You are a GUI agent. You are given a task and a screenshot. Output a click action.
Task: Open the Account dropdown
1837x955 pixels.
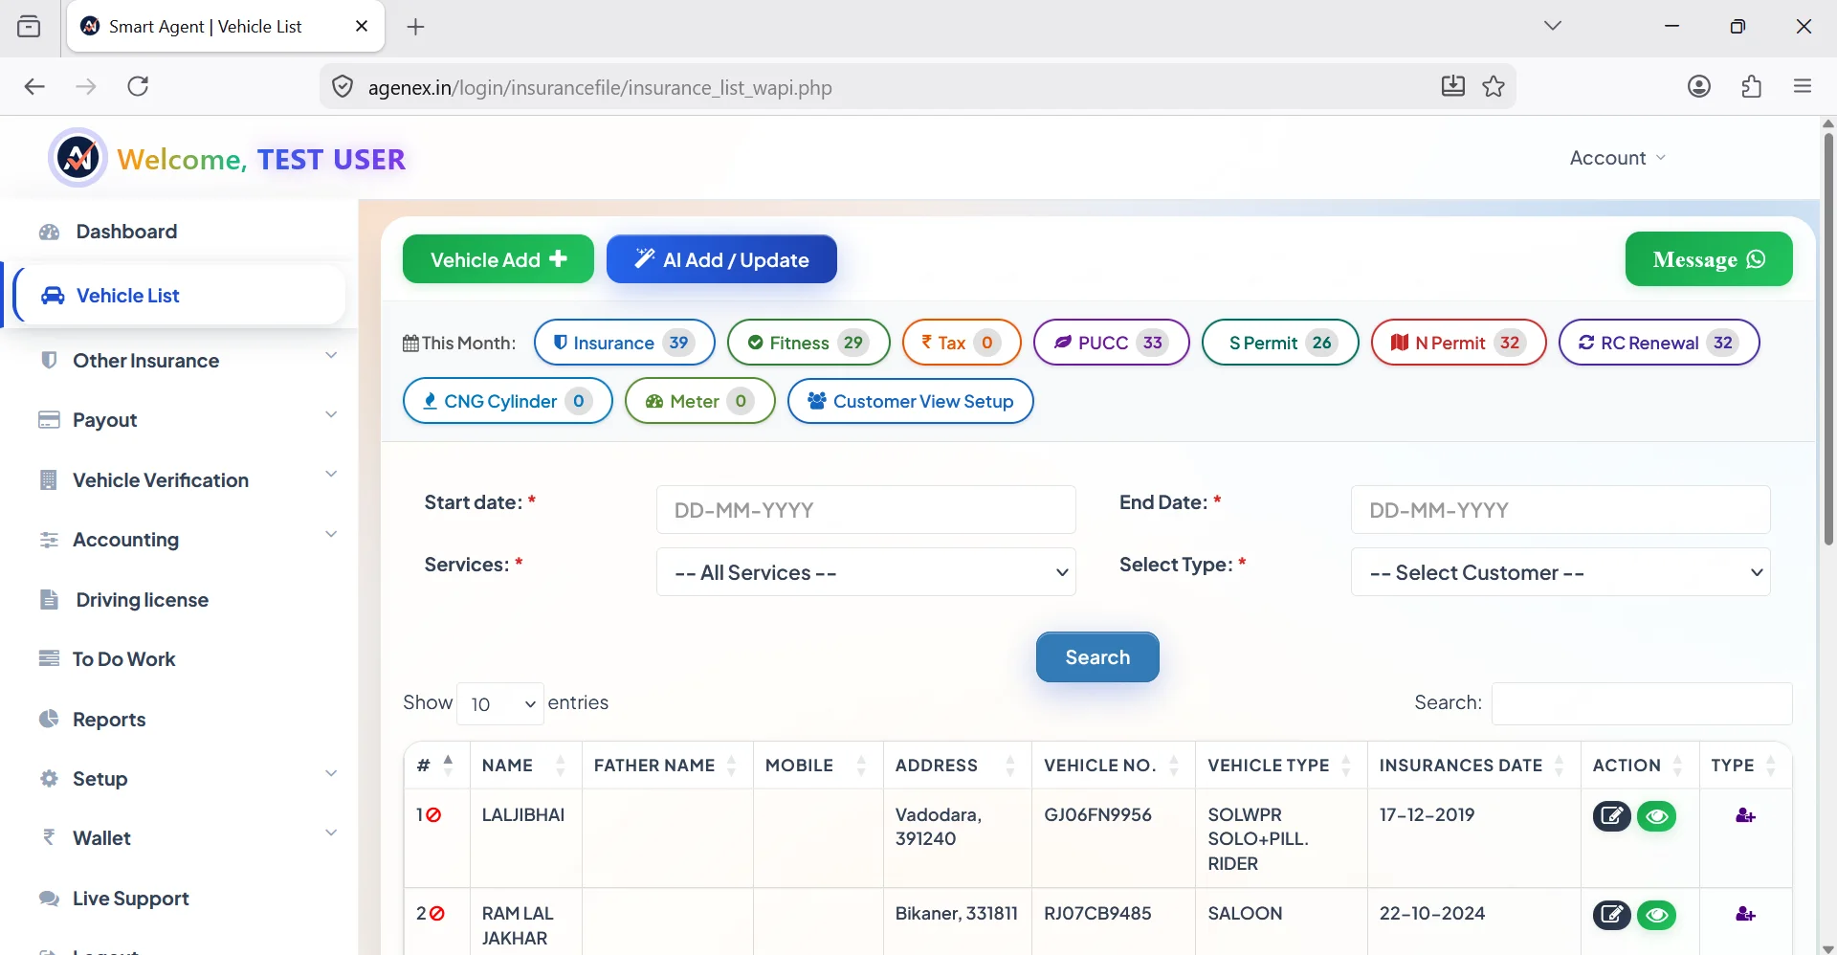click(x=1617, y=158)
